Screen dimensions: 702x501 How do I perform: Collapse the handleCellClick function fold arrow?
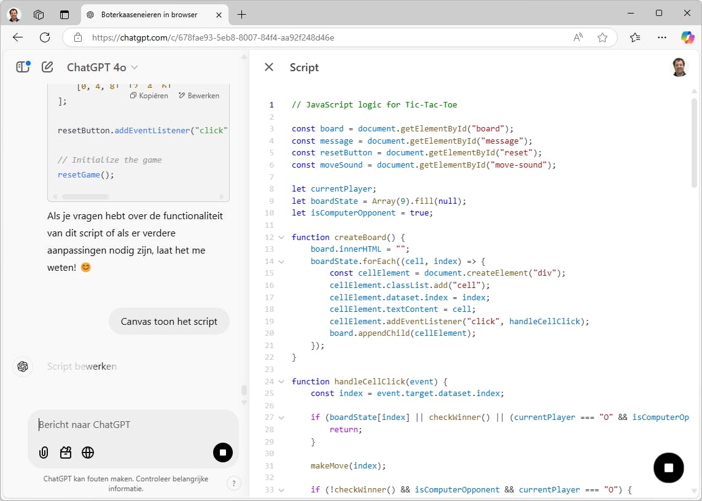point(281,381)
